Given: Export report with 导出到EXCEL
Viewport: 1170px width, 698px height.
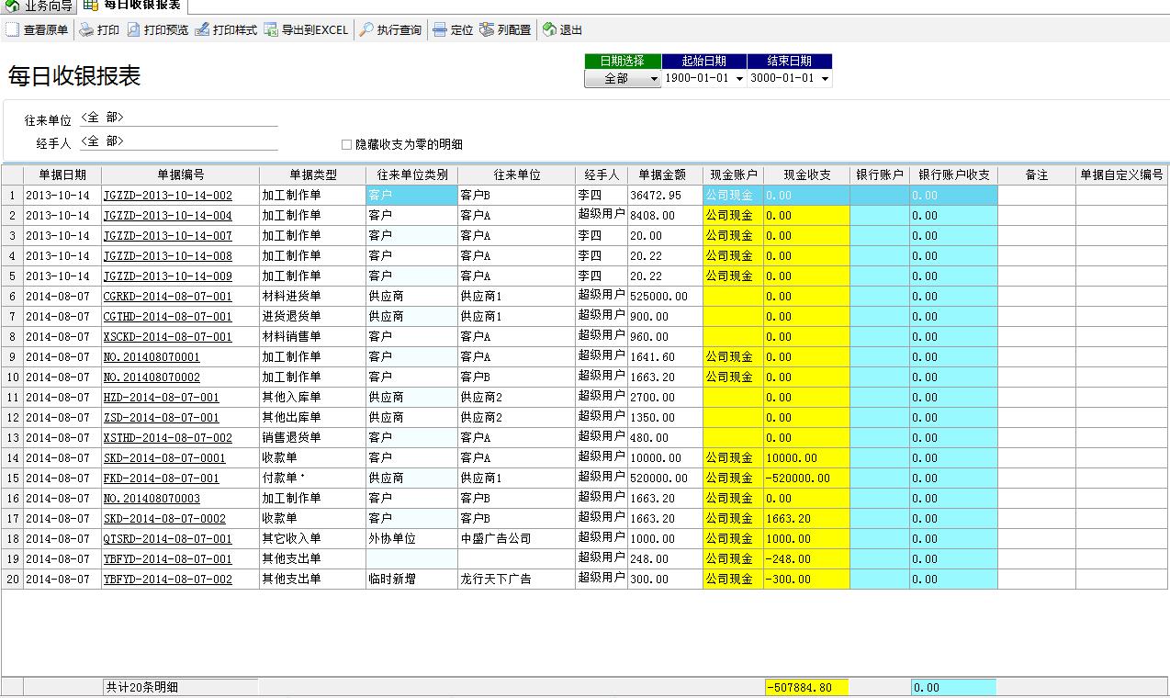Looking at the screenshot, I should [271, 30].
